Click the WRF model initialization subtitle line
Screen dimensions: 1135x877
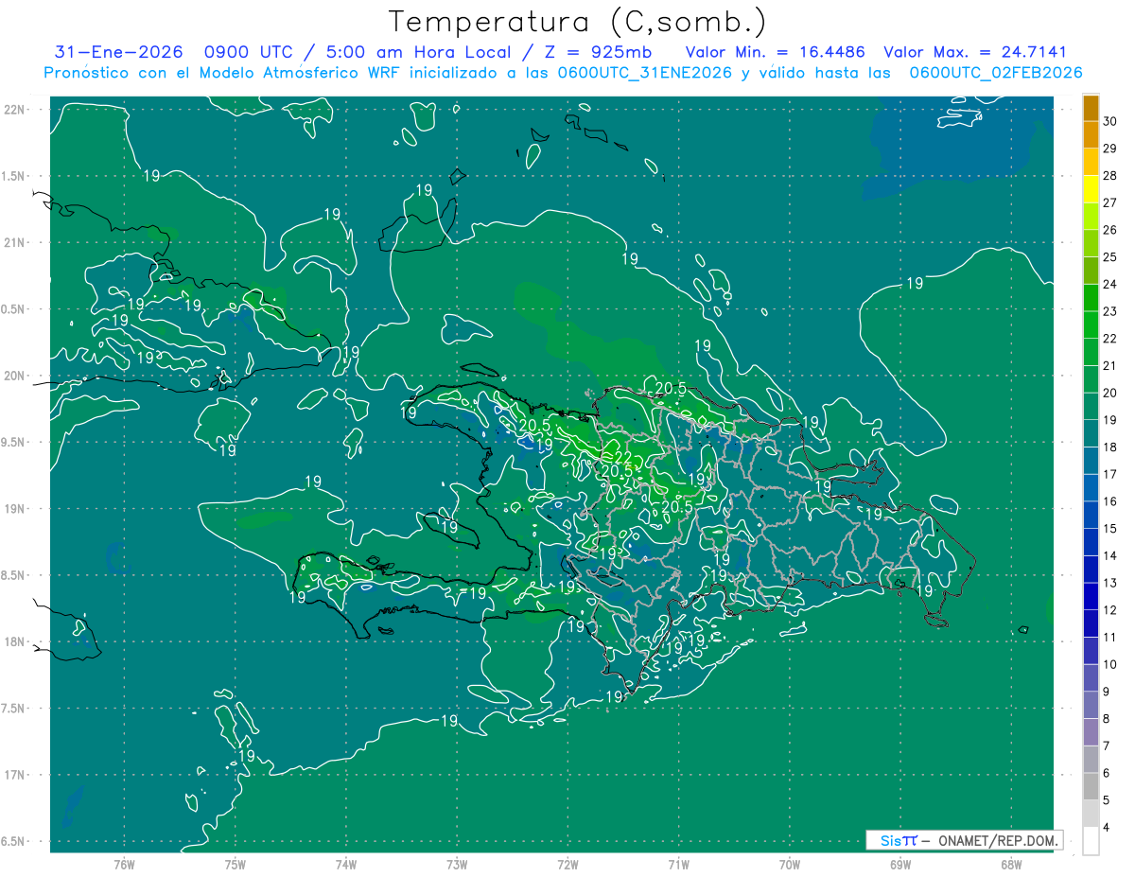pyautogui.click(x=563, y=72)
